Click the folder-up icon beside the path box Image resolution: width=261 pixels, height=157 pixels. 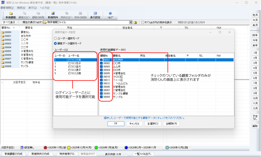(x=135, y=22)
